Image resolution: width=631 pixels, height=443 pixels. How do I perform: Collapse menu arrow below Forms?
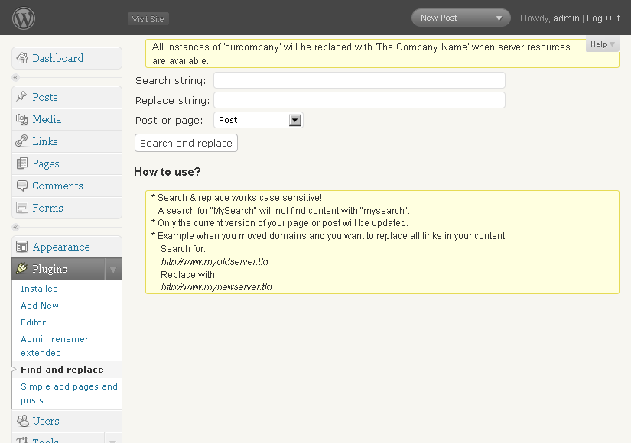tap(16, 227)
